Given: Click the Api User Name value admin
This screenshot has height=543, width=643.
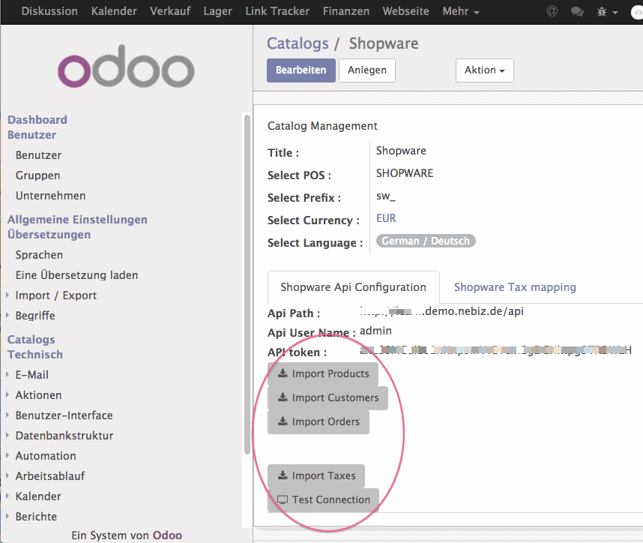Looking at the screenshot, I should click(x=375, y=331).
